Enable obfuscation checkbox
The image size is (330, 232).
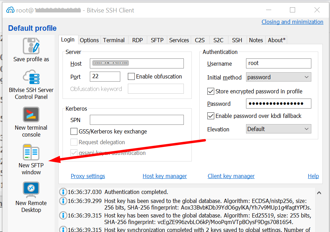[x=131, y=76]
